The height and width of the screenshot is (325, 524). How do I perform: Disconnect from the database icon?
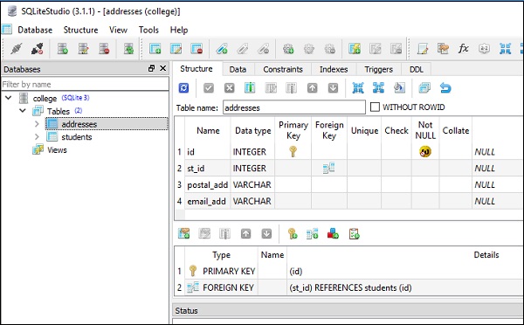[x=37, y=49]
